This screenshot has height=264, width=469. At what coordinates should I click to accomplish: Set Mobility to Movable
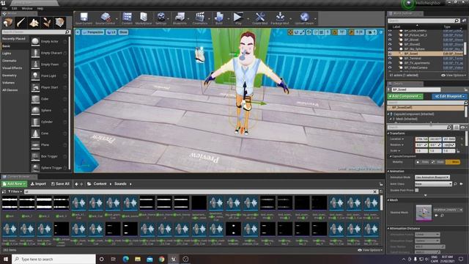(453, 162)
